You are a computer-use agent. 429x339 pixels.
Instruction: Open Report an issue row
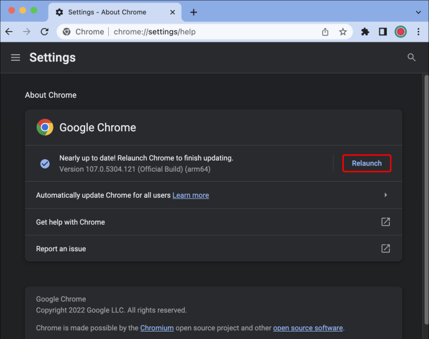[x=213, y=249]
